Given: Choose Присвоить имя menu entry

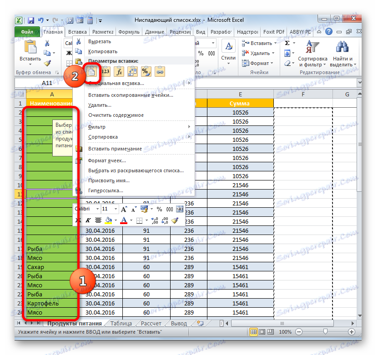Looking at the screenshot, I should coord(109,180).
